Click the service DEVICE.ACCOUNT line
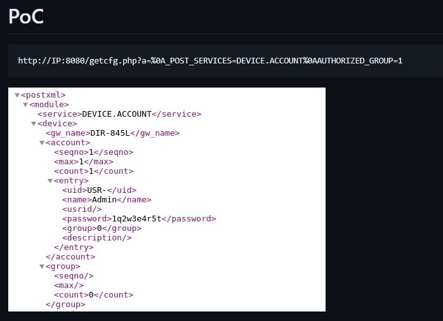Image resolution: width=443 pixels, height=321 pixels. (x=119, y=114)
